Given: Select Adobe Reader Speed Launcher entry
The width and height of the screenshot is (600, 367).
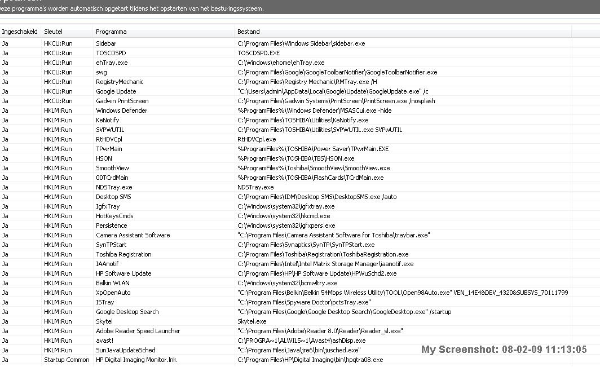Looking at the screenshot, I should 138,331.
